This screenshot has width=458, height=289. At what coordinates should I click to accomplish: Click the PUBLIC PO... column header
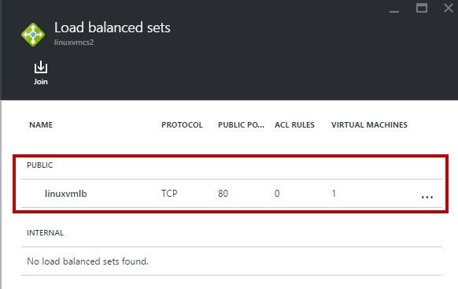click(241, 124)
